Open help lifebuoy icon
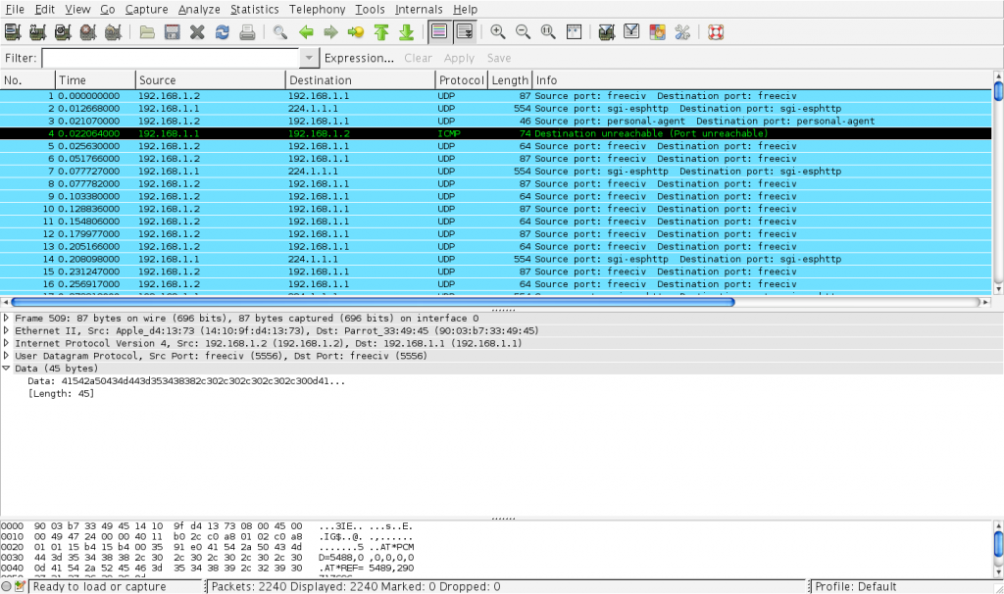This screenshot has height=594, width=1004. point(716,32)
